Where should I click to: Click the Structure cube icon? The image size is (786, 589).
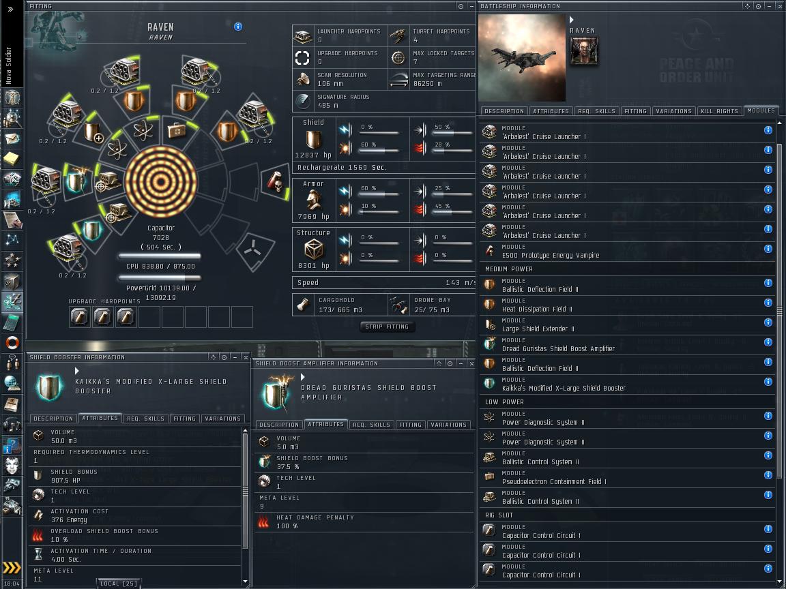(313, 249)
